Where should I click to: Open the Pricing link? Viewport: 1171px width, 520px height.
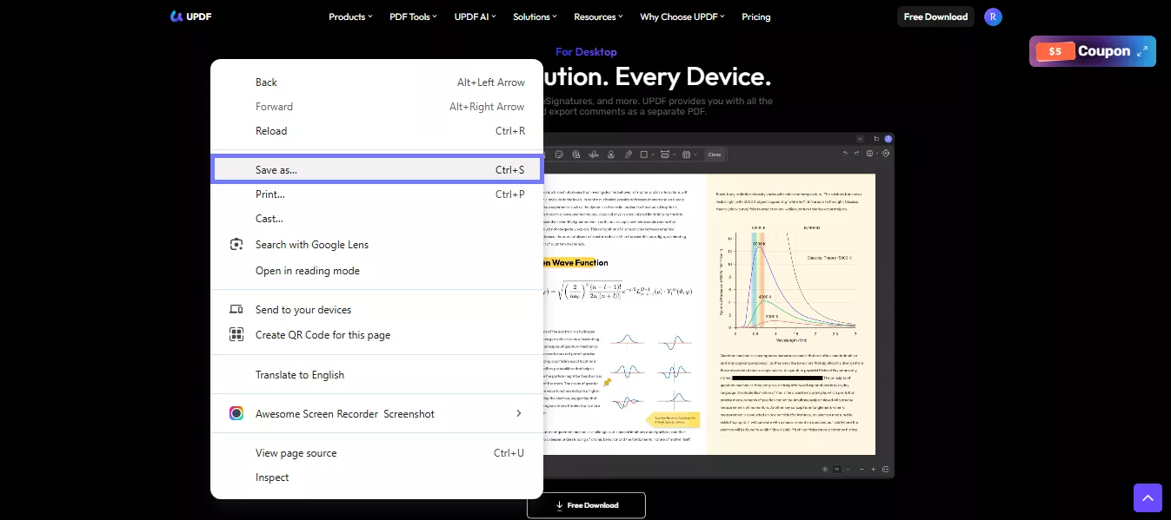755,16
